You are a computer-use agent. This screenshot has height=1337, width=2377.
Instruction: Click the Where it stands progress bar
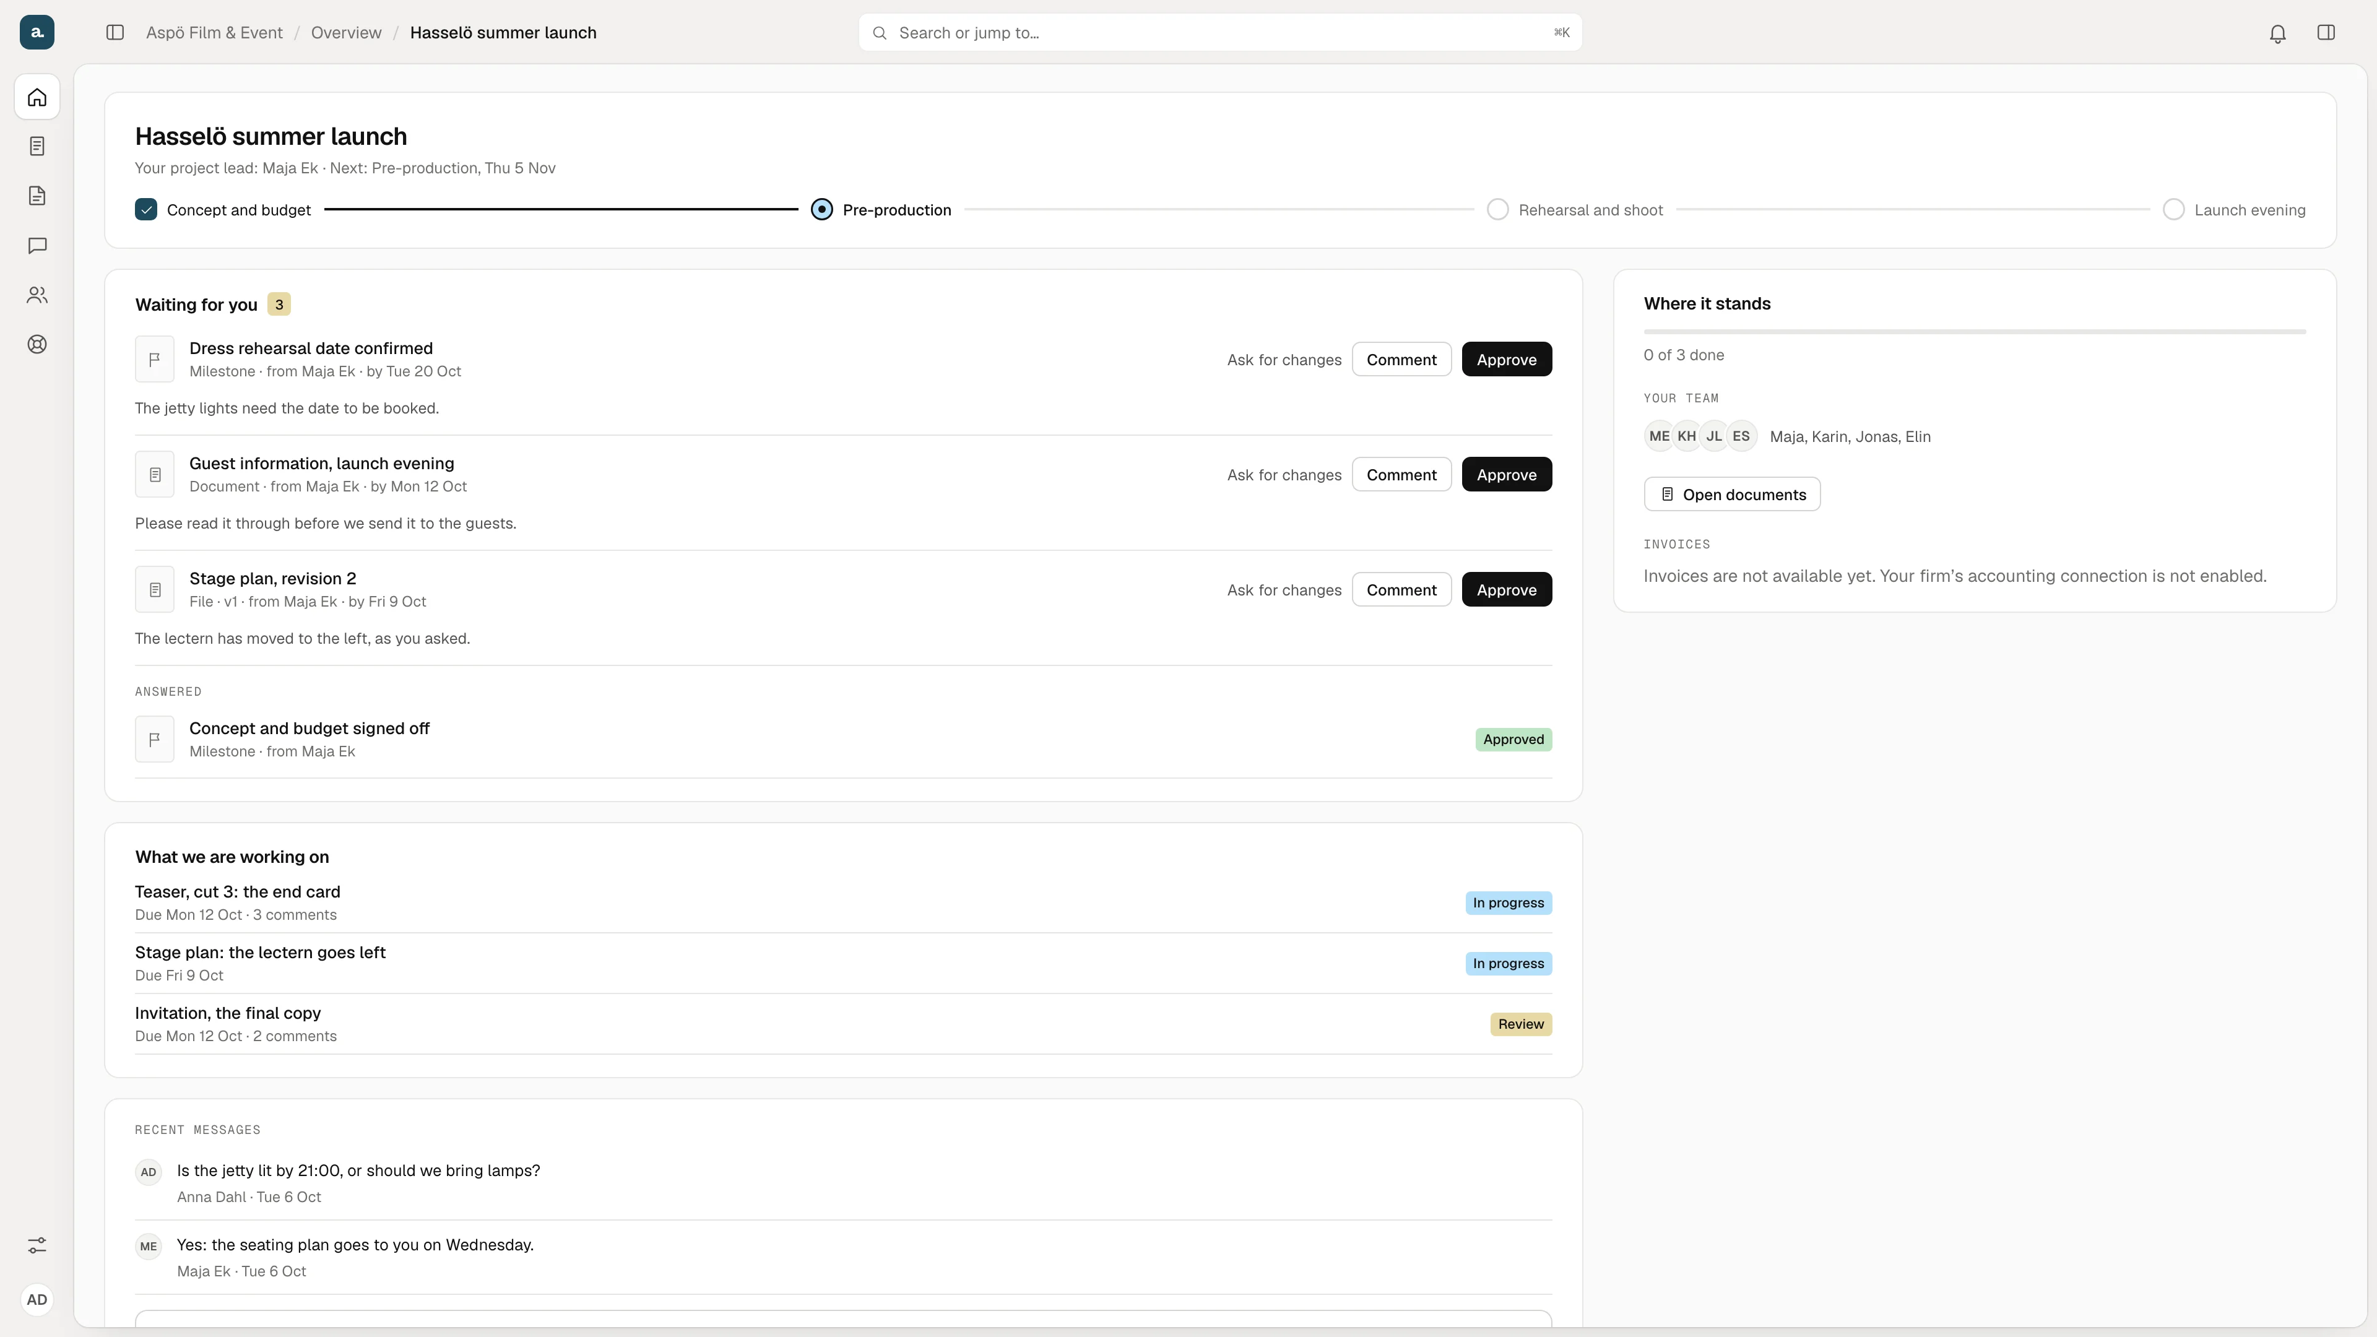(1974, 331)
